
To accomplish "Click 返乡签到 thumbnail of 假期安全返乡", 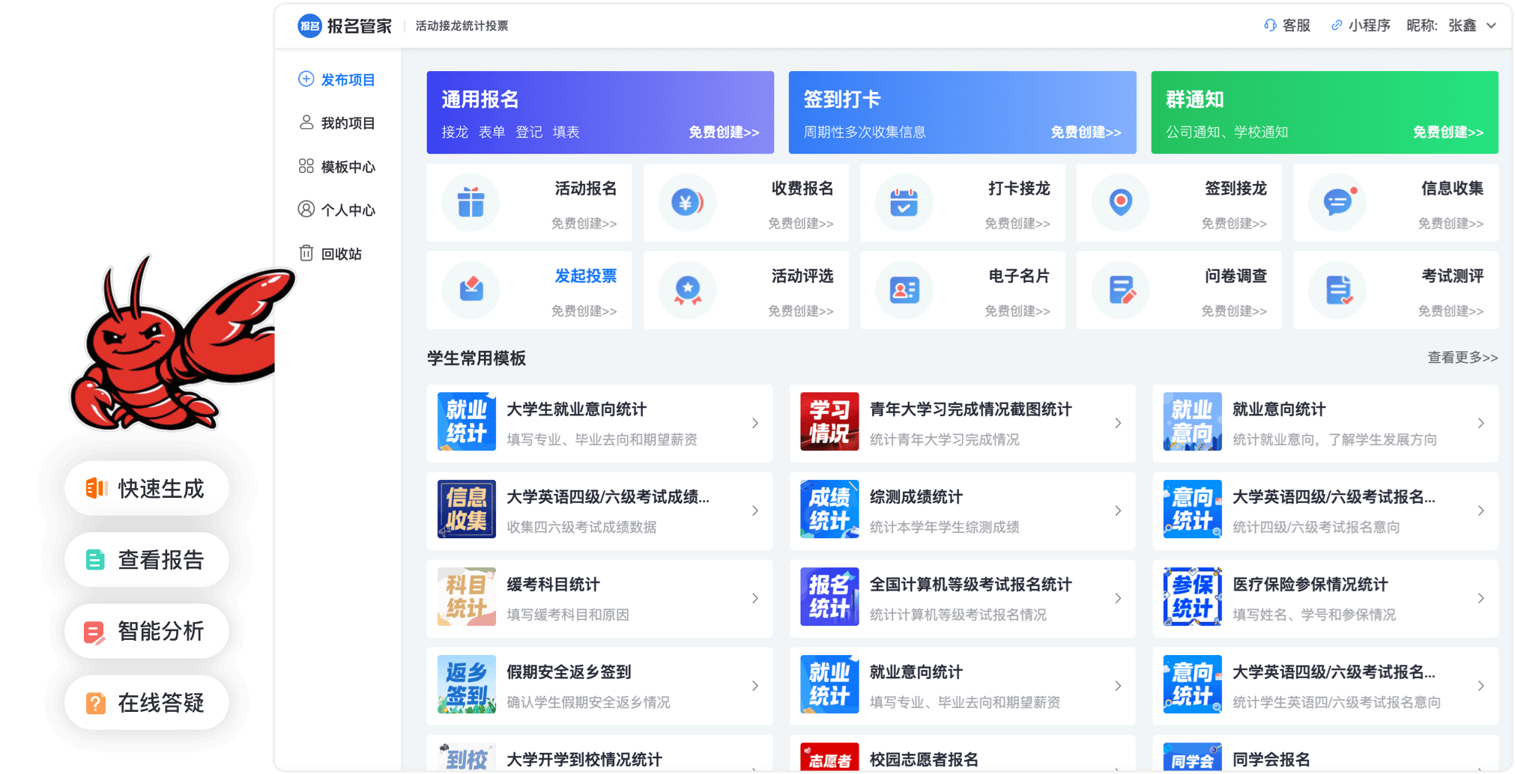I will pyautogui.click(x=467, y=684).
